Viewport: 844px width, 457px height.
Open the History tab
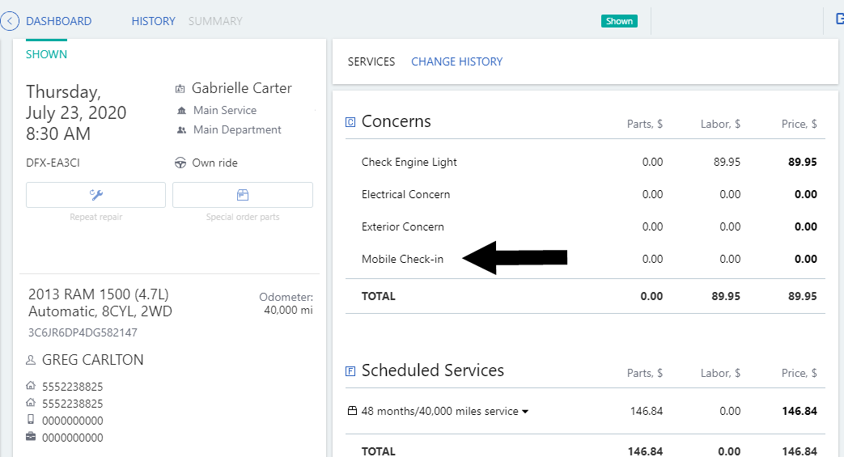click(153, 21)
